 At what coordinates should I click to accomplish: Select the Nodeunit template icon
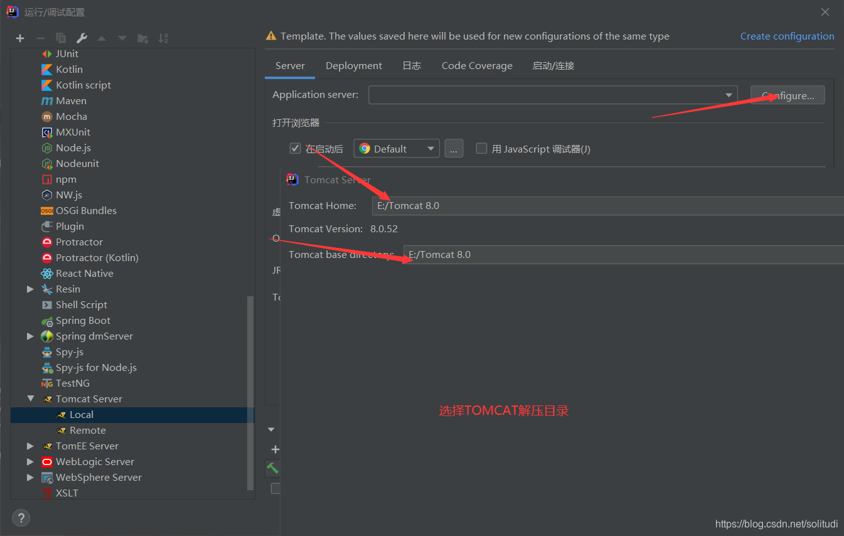[x=47, y=164]
